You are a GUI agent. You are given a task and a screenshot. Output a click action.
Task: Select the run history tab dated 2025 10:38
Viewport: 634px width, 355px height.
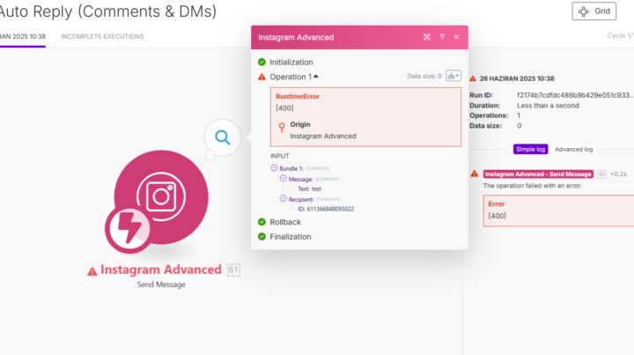coord(23,36)
